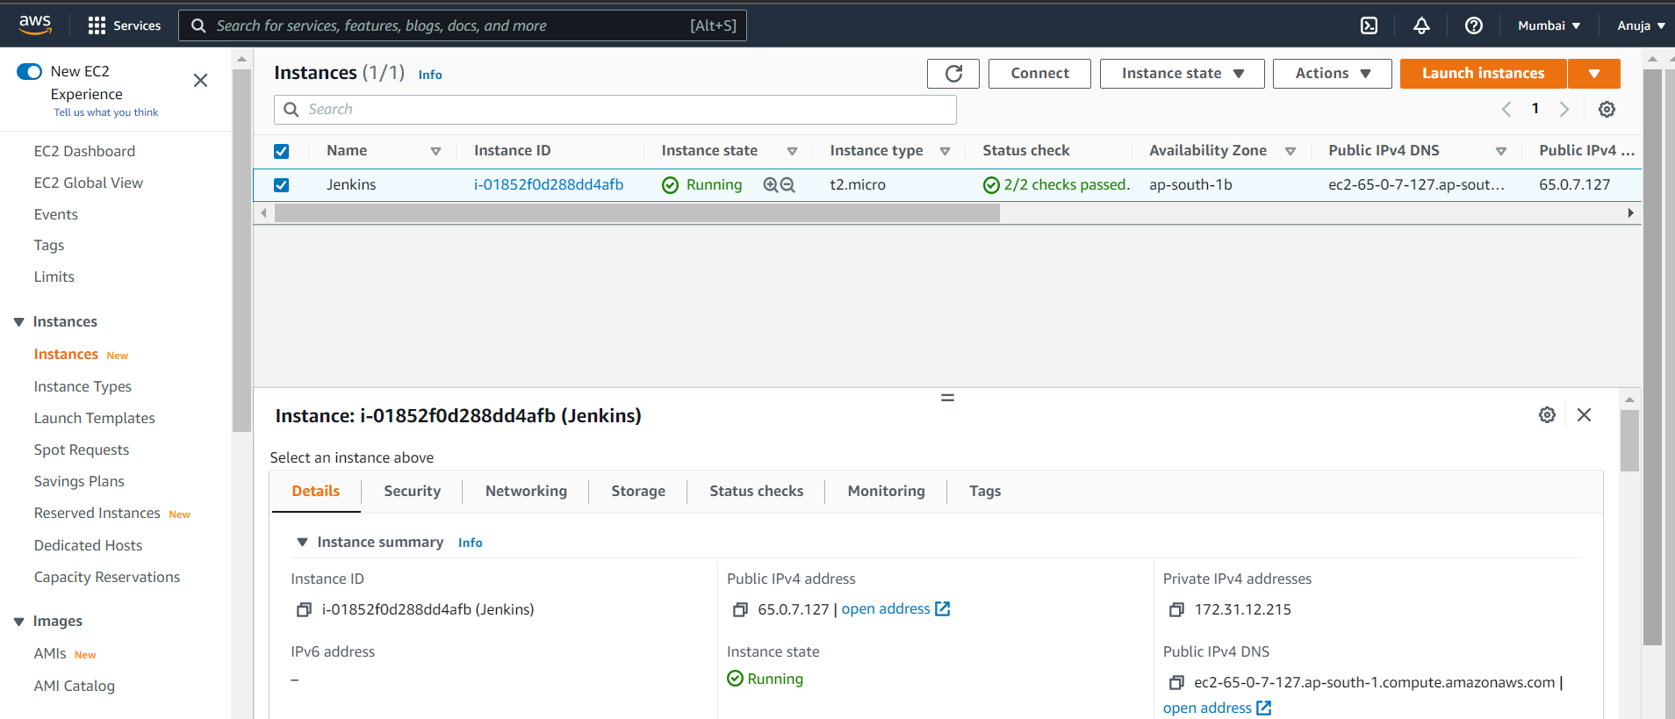1675x719 pixels.
Task: Toggle the New EC2 Experience switch
Action: 29,71
